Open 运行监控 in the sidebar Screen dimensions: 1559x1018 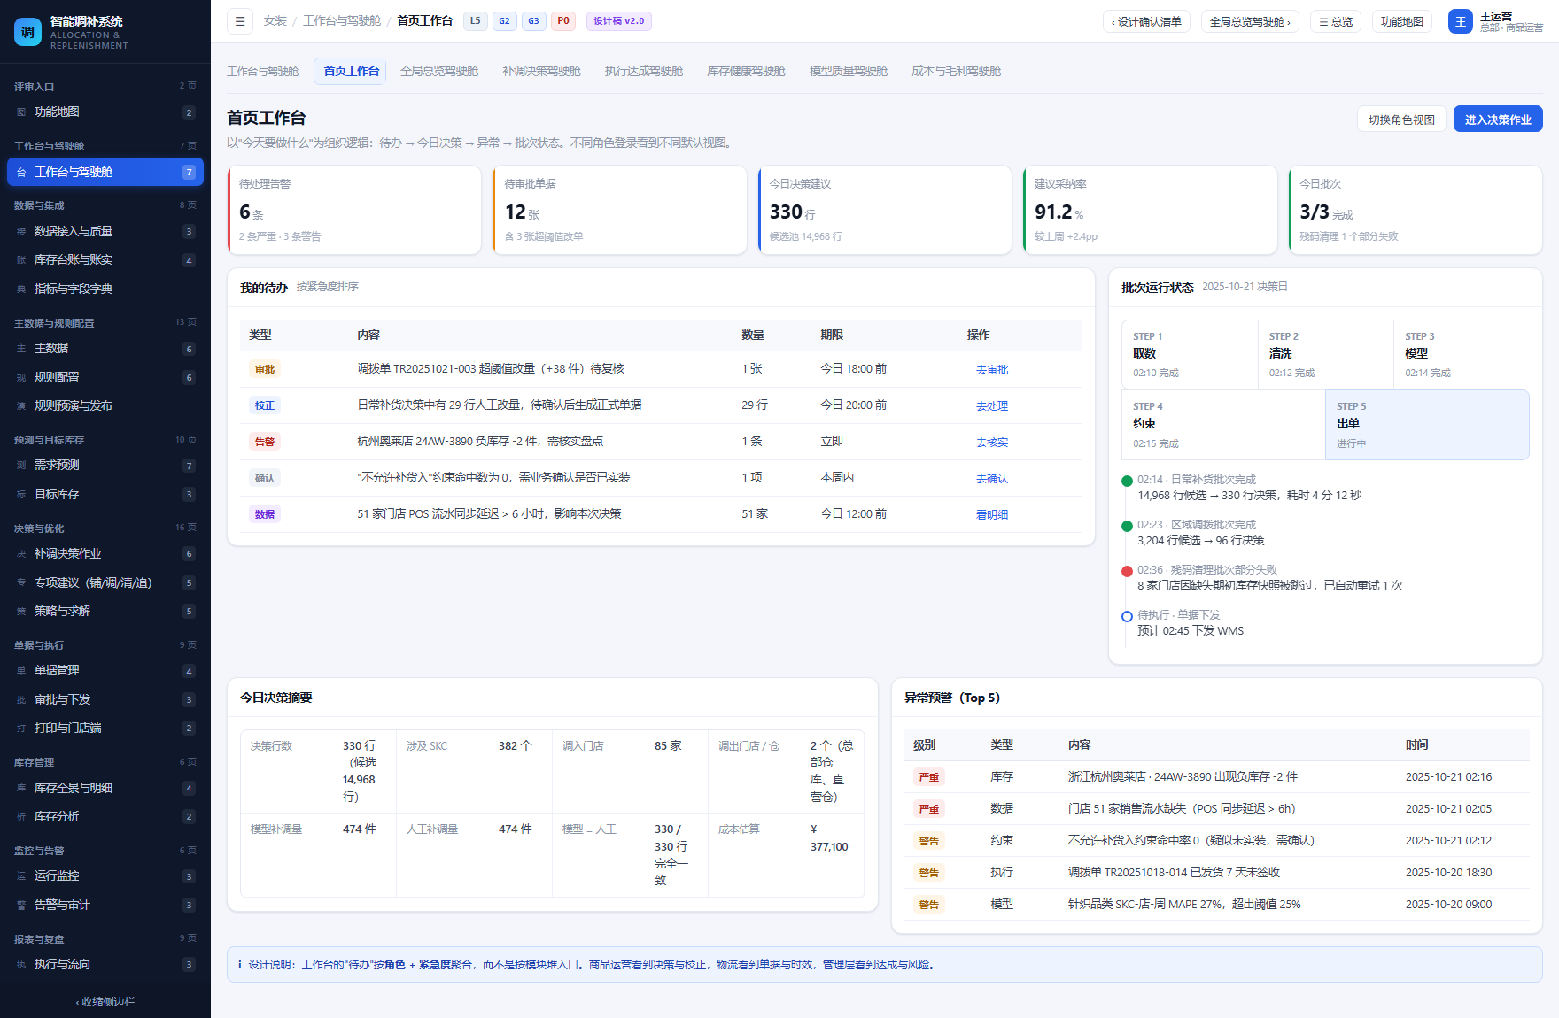[105, 876]
